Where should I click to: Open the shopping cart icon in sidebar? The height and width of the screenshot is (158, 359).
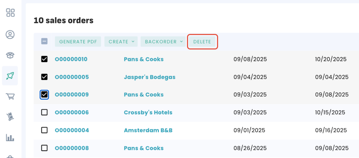point(10,97)
